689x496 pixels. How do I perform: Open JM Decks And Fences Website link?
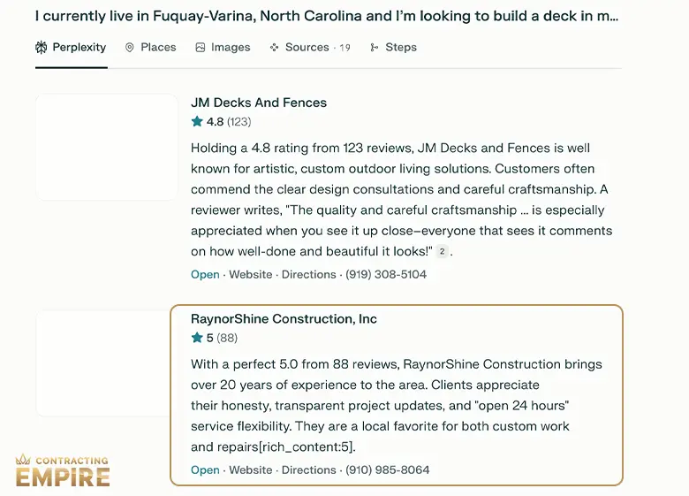[x=251, y=274]
